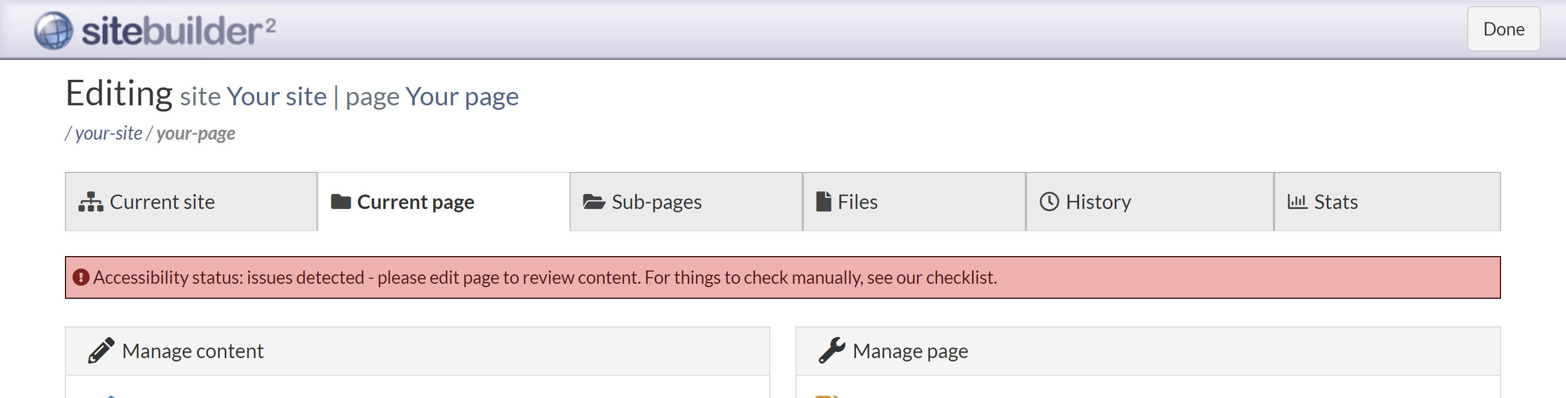The width and height of the screenshot is (1566, 398).
Task: Click the document icon beside Files
Action: pos(823,202)
